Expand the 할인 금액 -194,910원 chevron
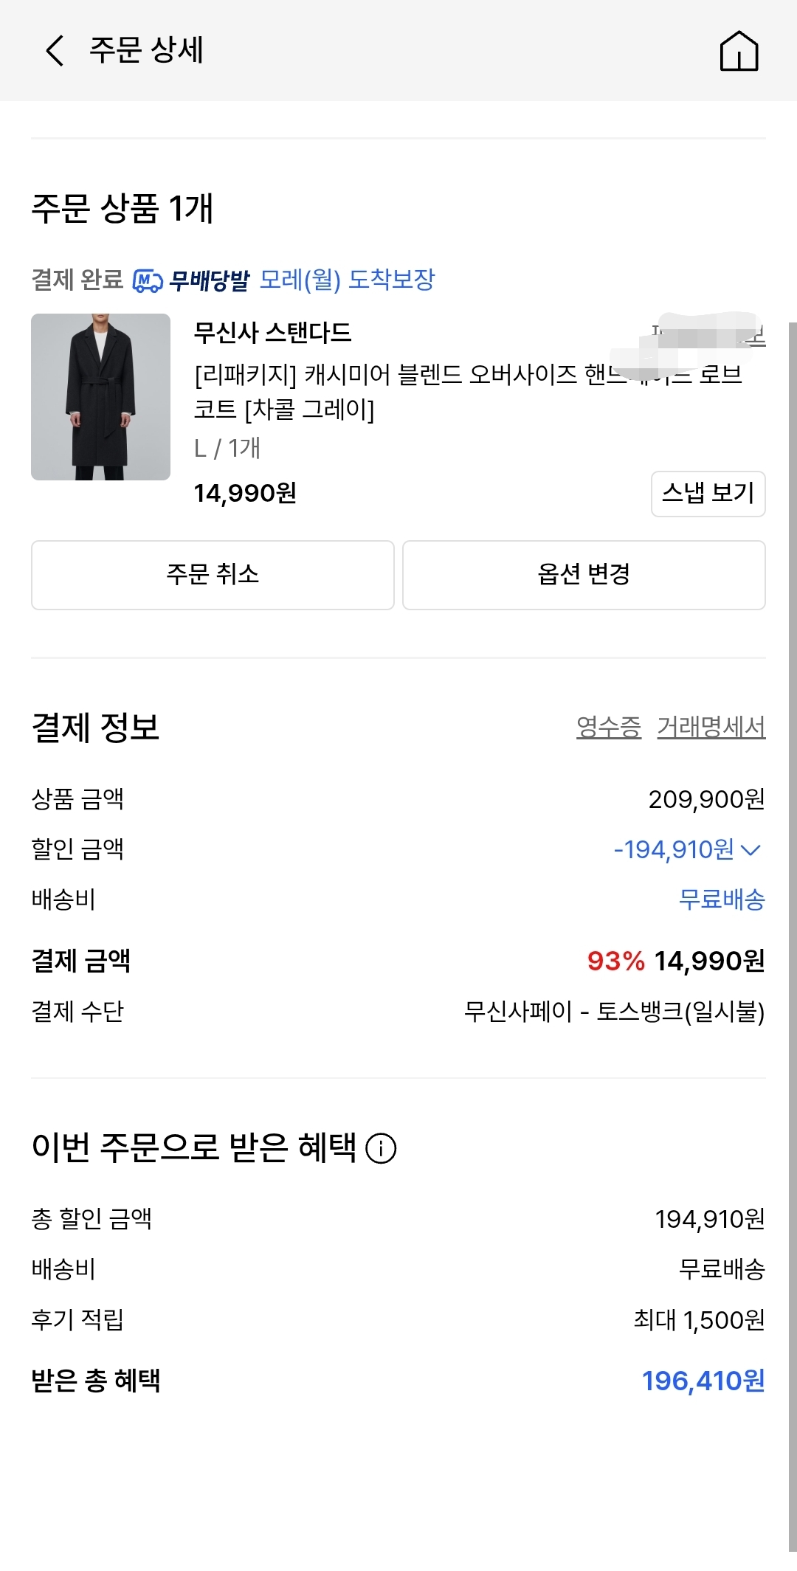The width and height of the screenshot is (797, 1571). [751, 850]
